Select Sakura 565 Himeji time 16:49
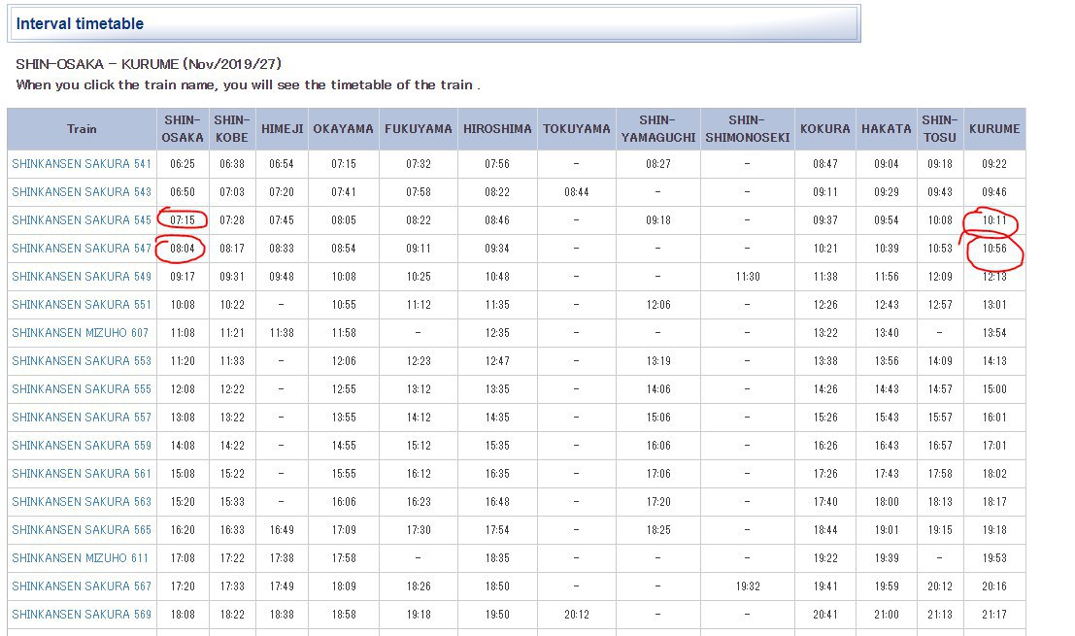Image resolution: width=1075 pixels, height=636 pixels. [x=282, y=530]
